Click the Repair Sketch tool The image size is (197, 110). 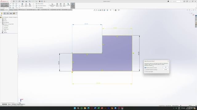click(x=57, y=5)
